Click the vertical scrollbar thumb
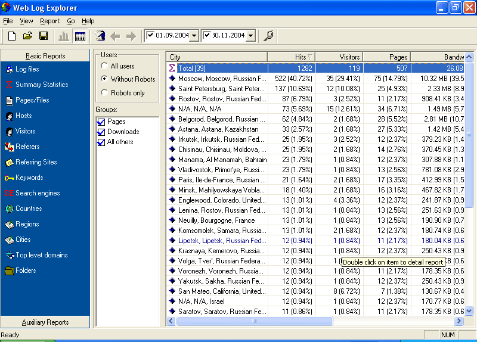The image size is (477, 342). click(469, 135)
